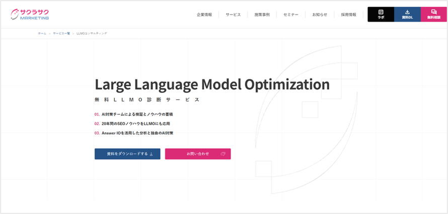This screenshot has width=448, height=214.
Task: Select the お知らせ menu item
Action: click(320, 15)
